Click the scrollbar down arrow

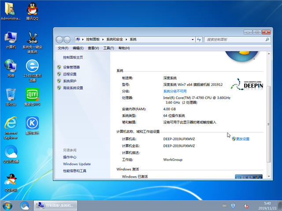(269, 176)
